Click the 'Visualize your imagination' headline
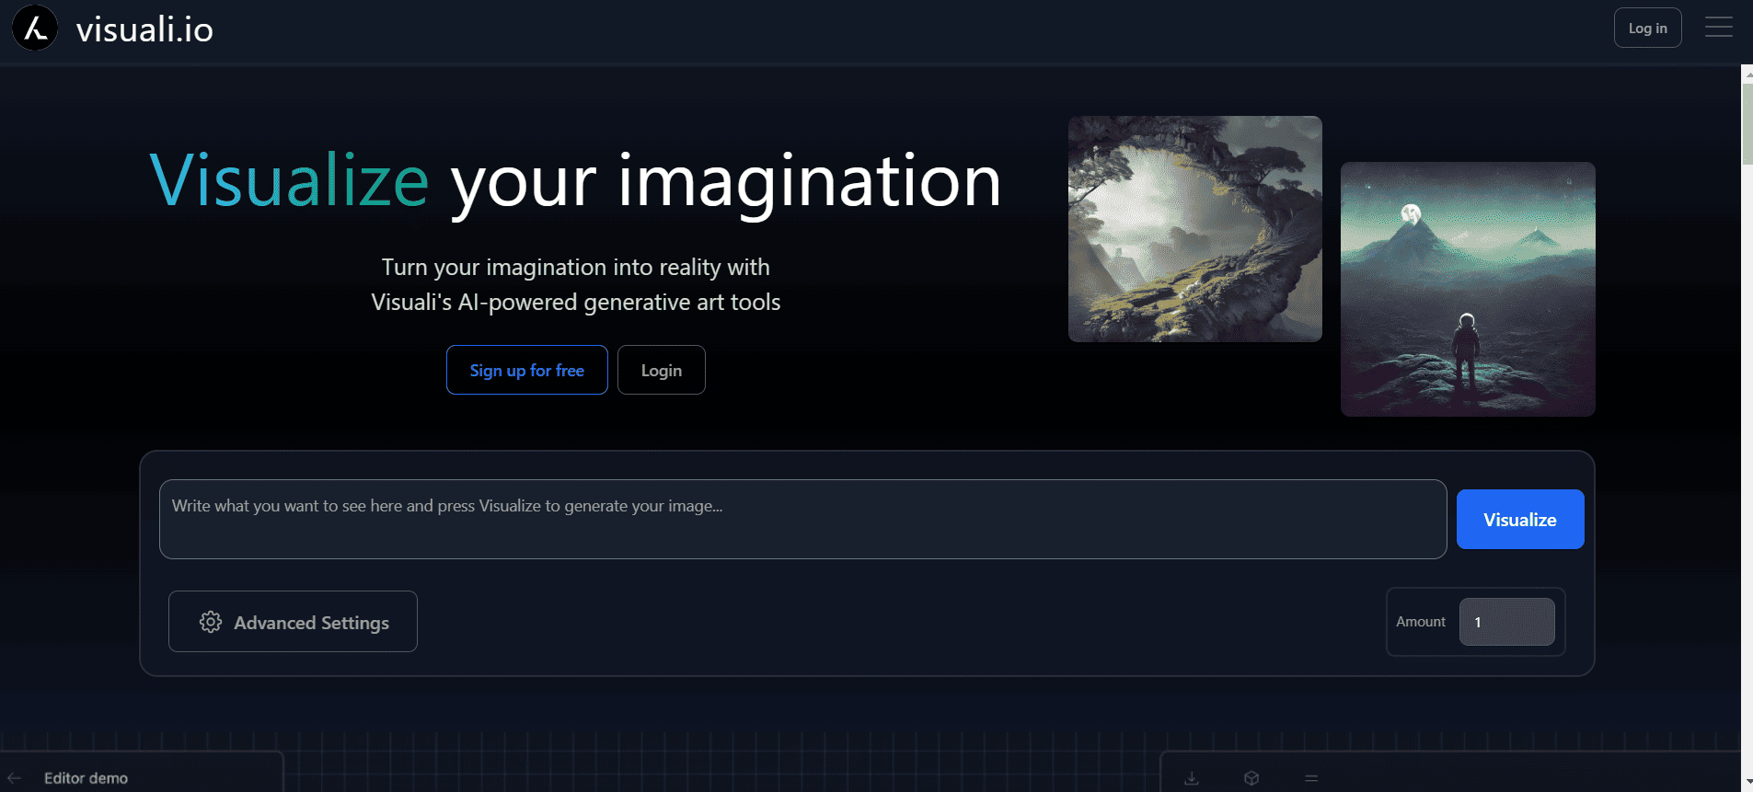This screenshot has height=792, width=1753. (575, 182)
